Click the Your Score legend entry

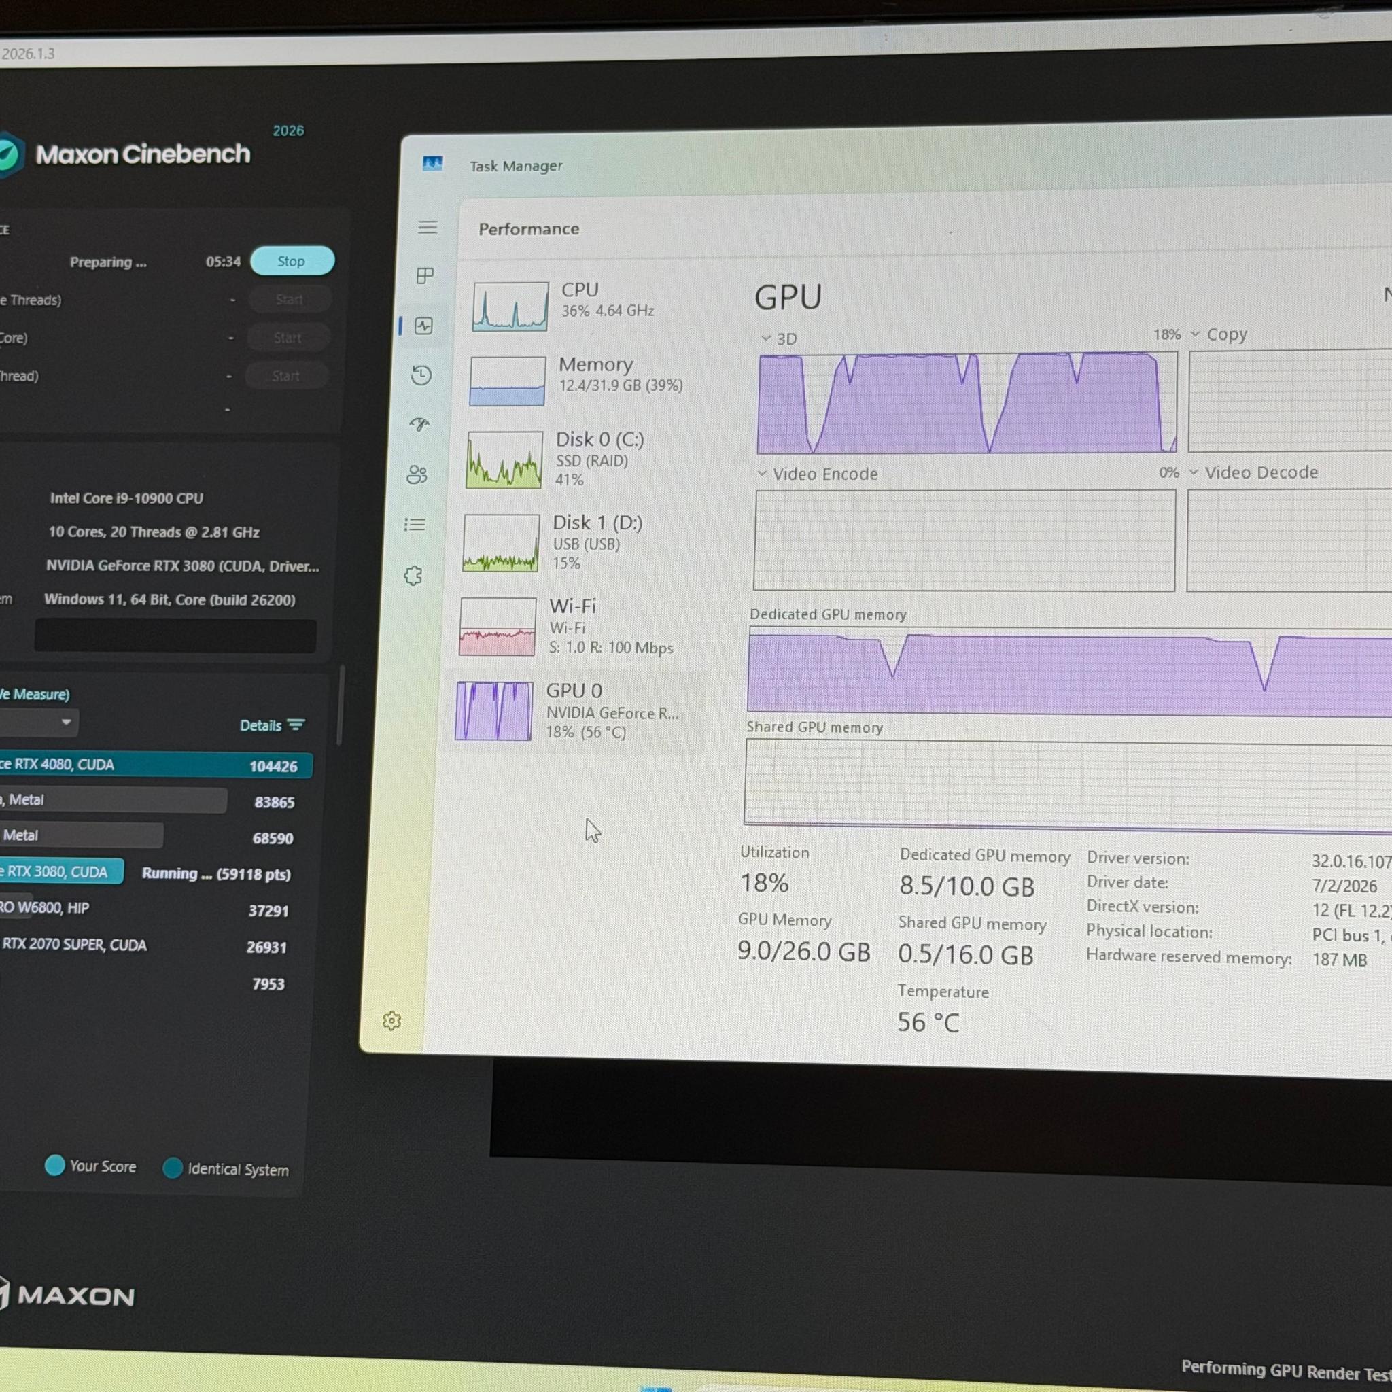[90, 1166]
